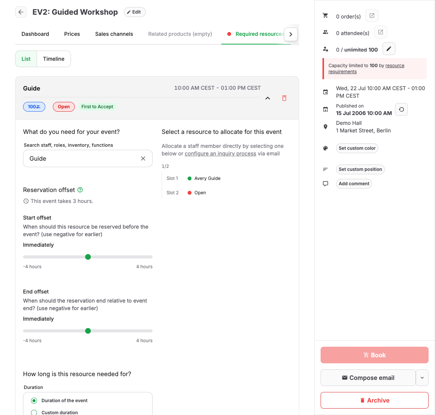Select Duration of the event option
Image resolution: width=435 pixels, height=415 pixels.
[34, 401]
